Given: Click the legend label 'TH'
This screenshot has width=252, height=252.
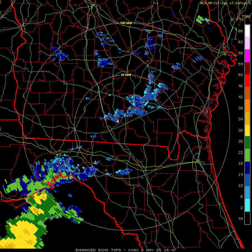Looking at the screenshot, I should (241, 218).
